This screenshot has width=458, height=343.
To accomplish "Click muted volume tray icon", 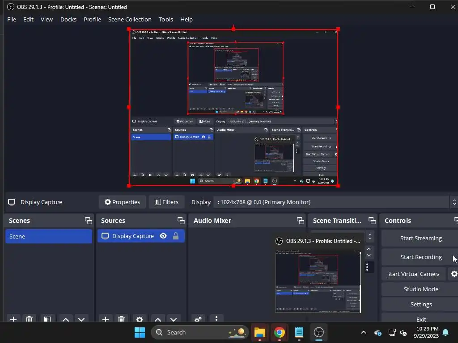I will [403, 332].
